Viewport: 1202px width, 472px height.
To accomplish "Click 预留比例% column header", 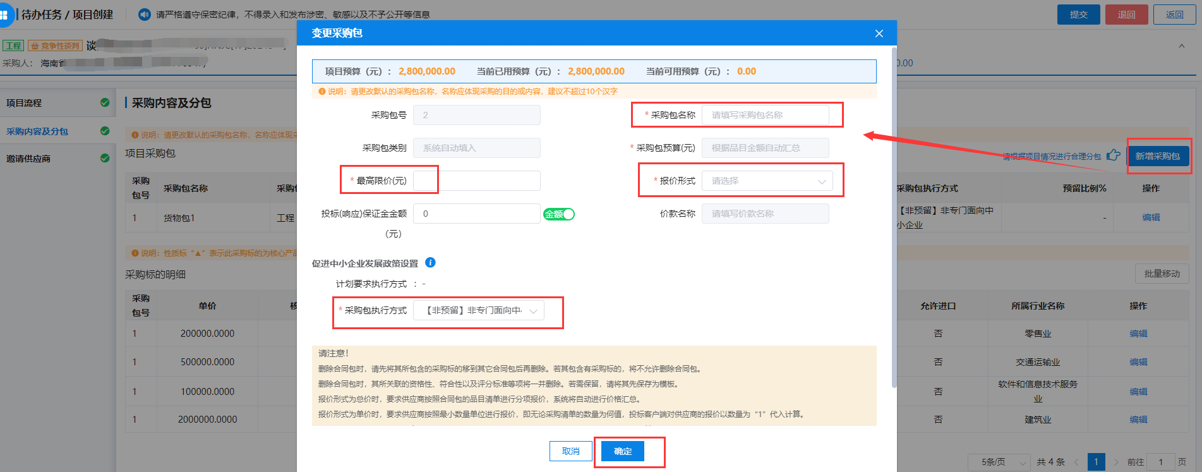I will [x=1085, y=188].
